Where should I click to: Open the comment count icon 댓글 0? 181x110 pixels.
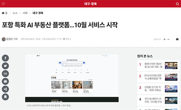(x=67, y=39)
